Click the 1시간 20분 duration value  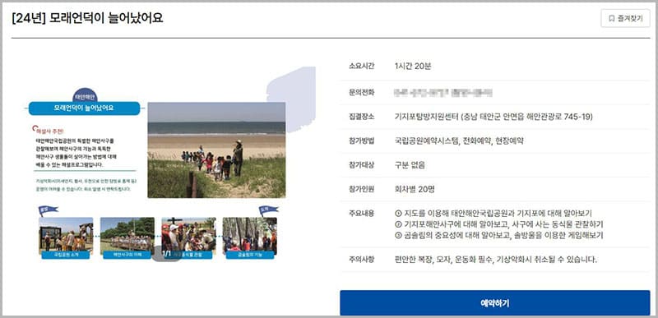pos(413,67)
